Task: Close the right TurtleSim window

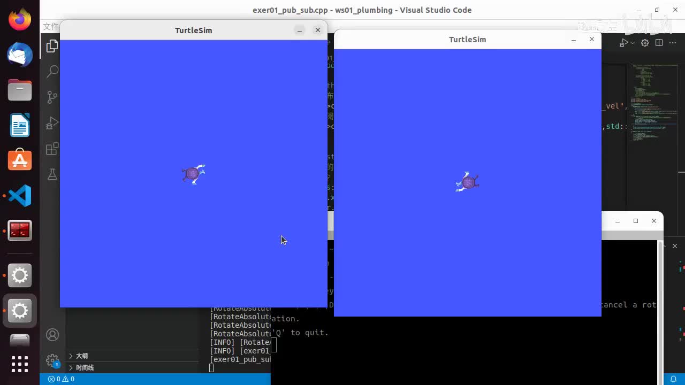Action: click(592, 39)
